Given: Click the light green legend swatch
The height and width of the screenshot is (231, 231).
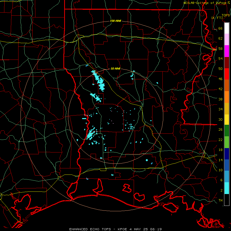Looking at the screenshot, I should point(227,142).
